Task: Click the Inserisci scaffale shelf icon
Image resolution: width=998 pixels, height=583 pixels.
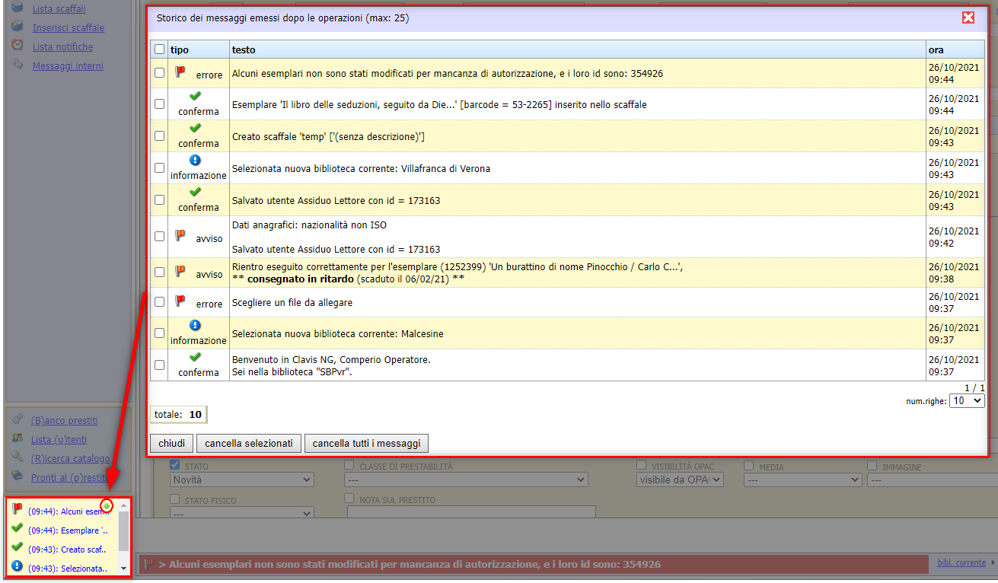Action: pos(18,27)
